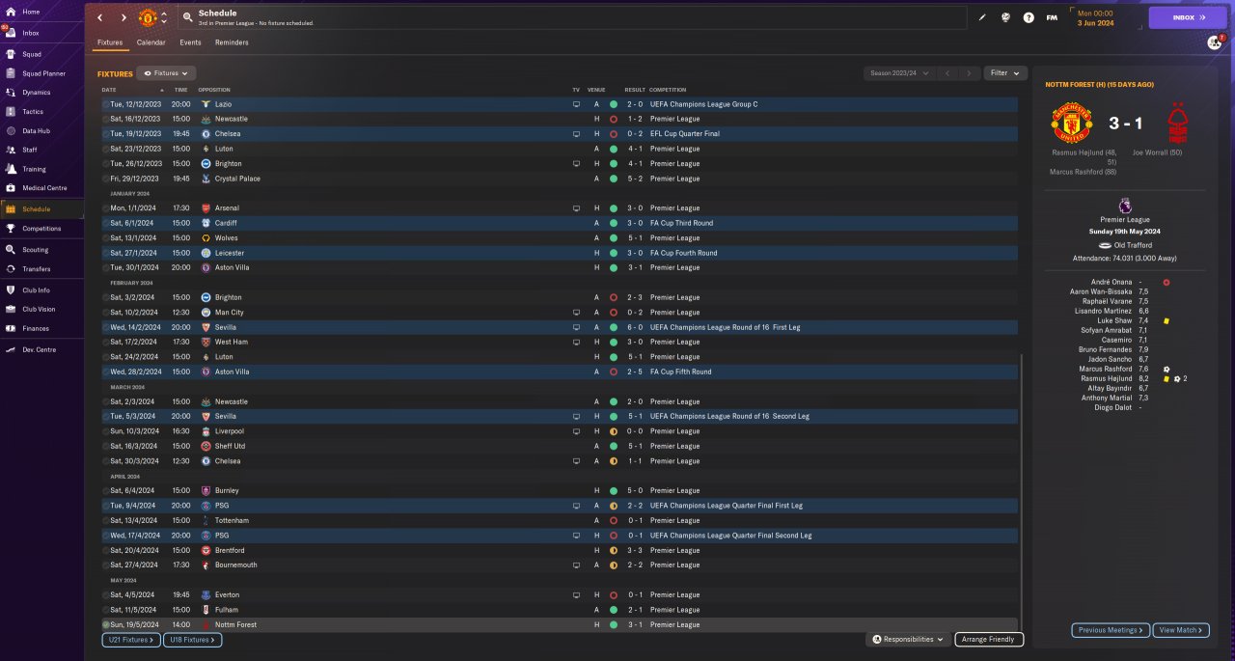
Task: Click the Medical Centre icon
Action: pyautogui.click(x=10, y=188)
